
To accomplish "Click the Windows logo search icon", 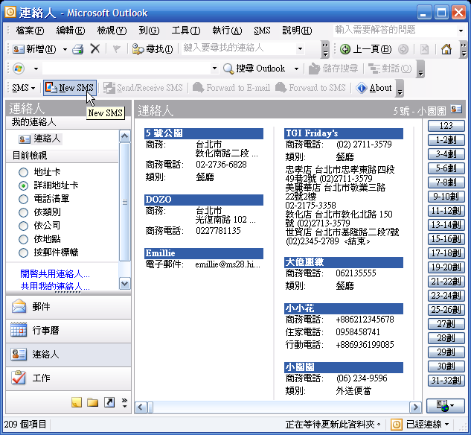I will click(x=19, y=69).
